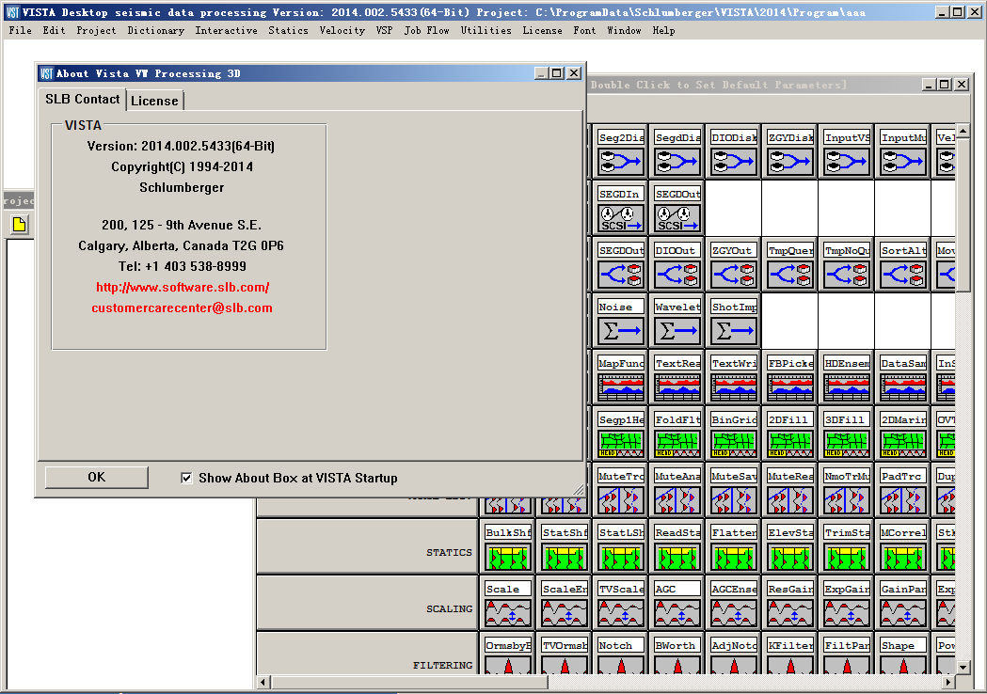The height and width of the screenshot is (694, 987).
Task: Select the Wavelet module icon
Action: (x=677, y=331)
